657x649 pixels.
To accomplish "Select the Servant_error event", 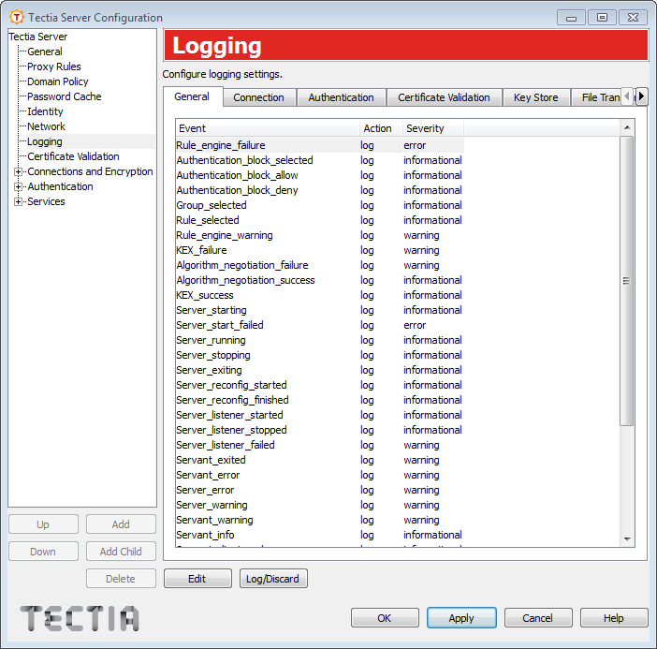I will (320, 475).
